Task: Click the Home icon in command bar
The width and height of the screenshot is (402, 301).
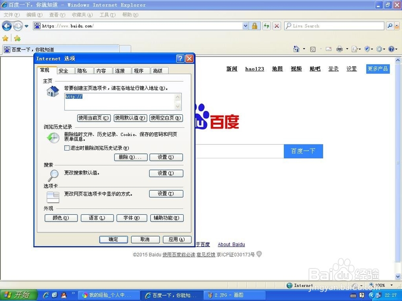Action: [296, 49]
